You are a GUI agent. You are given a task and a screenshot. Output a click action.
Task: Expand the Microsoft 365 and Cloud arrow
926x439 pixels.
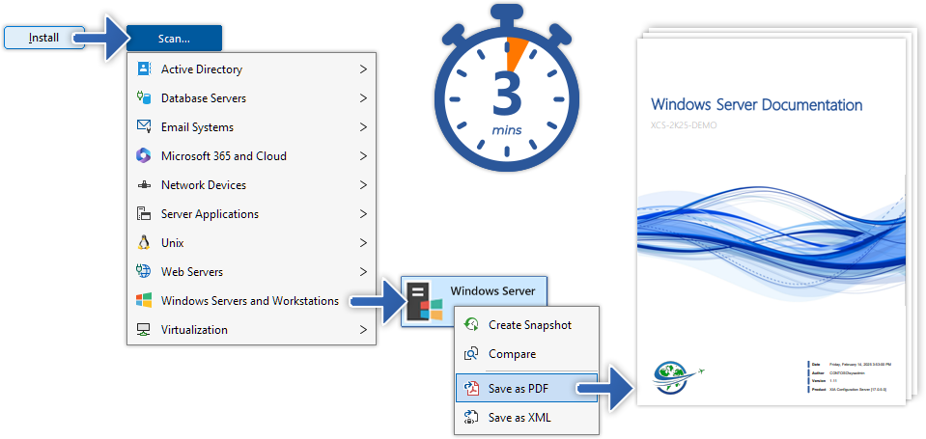(363, 155)
